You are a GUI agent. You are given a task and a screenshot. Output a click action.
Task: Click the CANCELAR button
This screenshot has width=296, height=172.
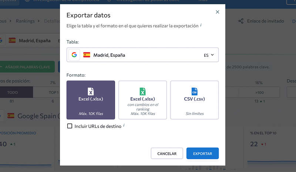click(167, 153)
